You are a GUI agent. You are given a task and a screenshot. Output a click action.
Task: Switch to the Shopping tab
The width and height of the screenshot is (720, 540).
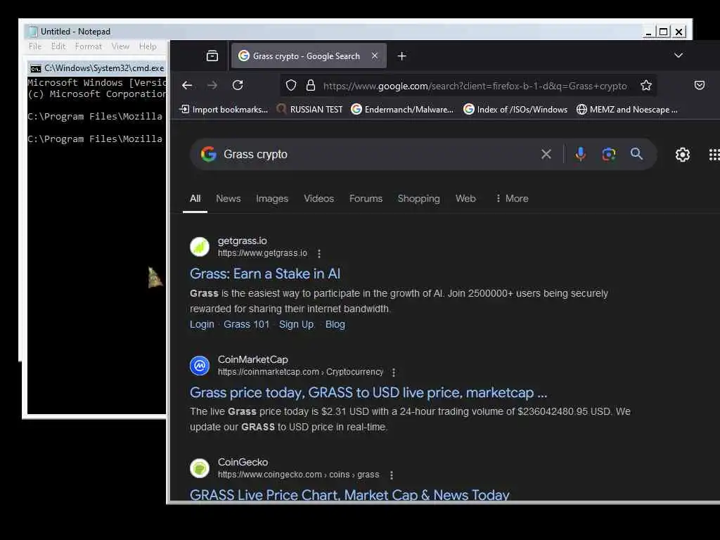click(x=419, y=198)
